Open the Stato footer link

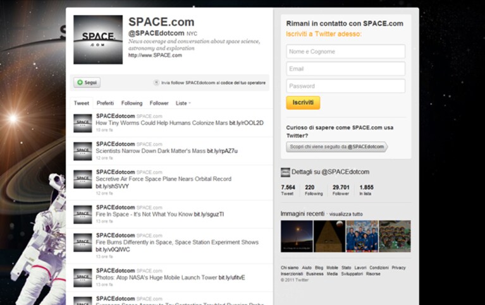[x=347, y=268]
